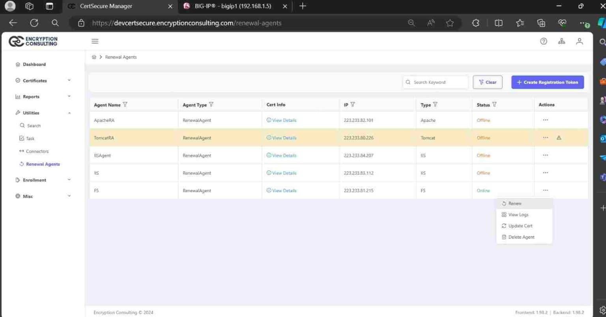Expand the Certificates sidebar section

(43, 80)
